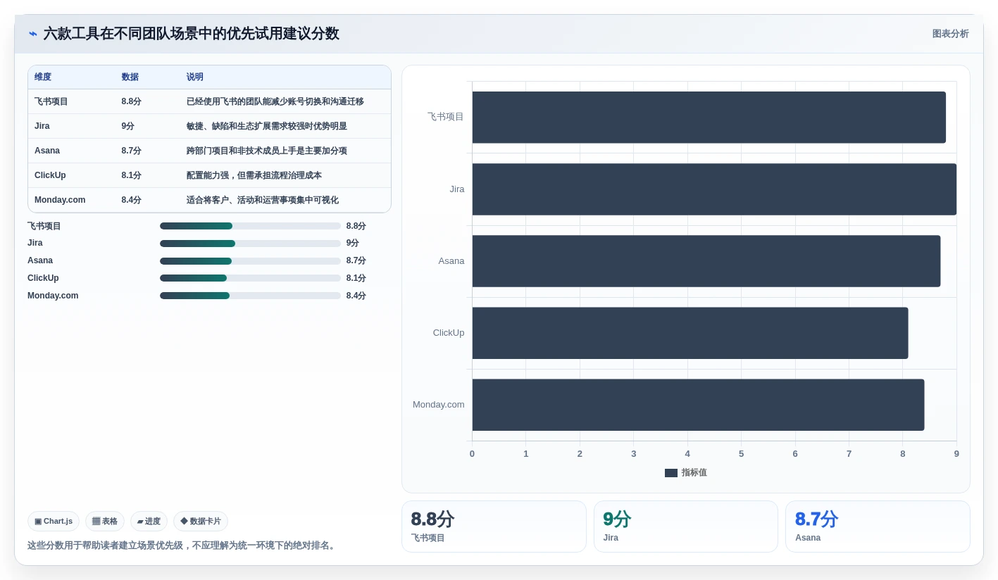Open the 8.7分 Asana data card
998x580 pixels.
pos(878,527)
